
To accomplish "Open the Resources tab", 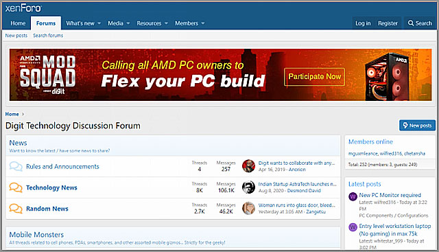I will [x=149, y=23].
